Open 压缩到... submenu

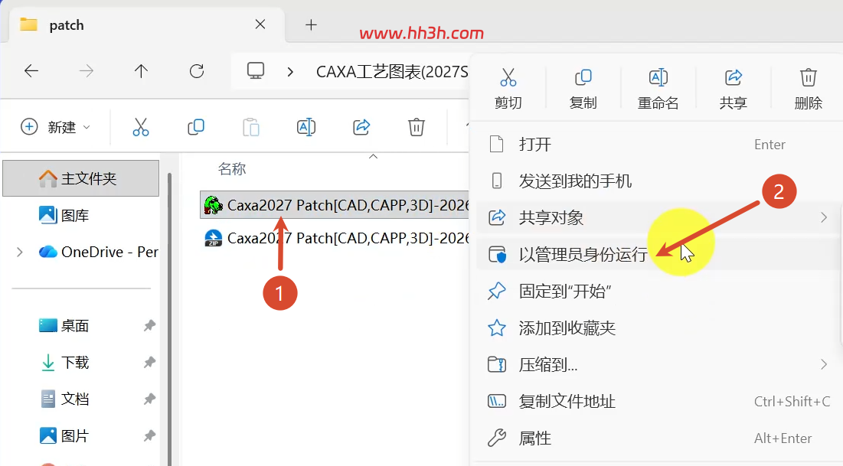(656, 365)
